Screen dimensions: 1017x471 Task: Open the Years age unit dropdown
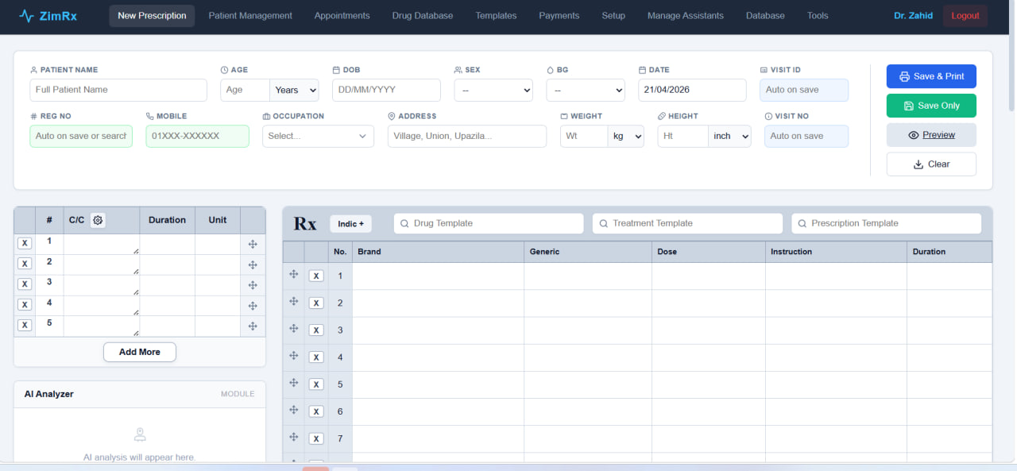click(294, 90)
